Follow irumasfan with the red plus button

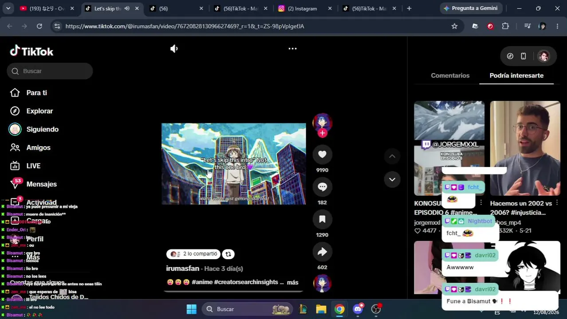tap(322, 133)
